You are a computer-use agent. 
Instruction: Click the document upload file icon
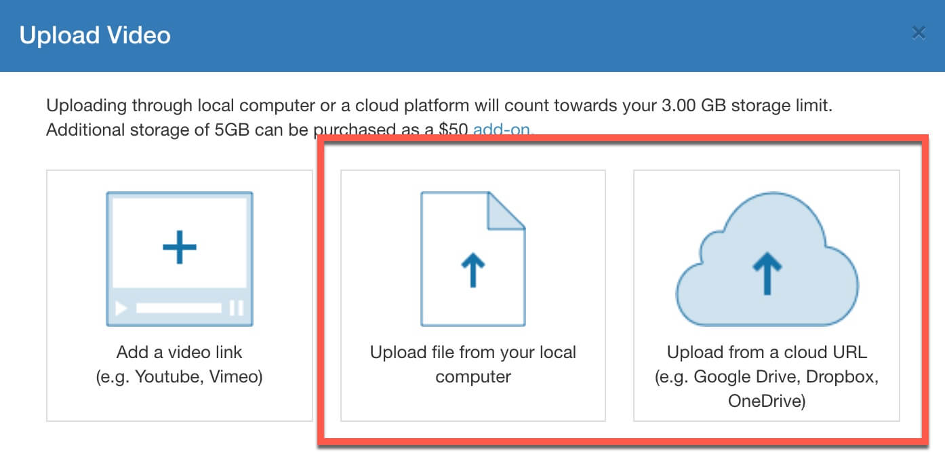472,259
